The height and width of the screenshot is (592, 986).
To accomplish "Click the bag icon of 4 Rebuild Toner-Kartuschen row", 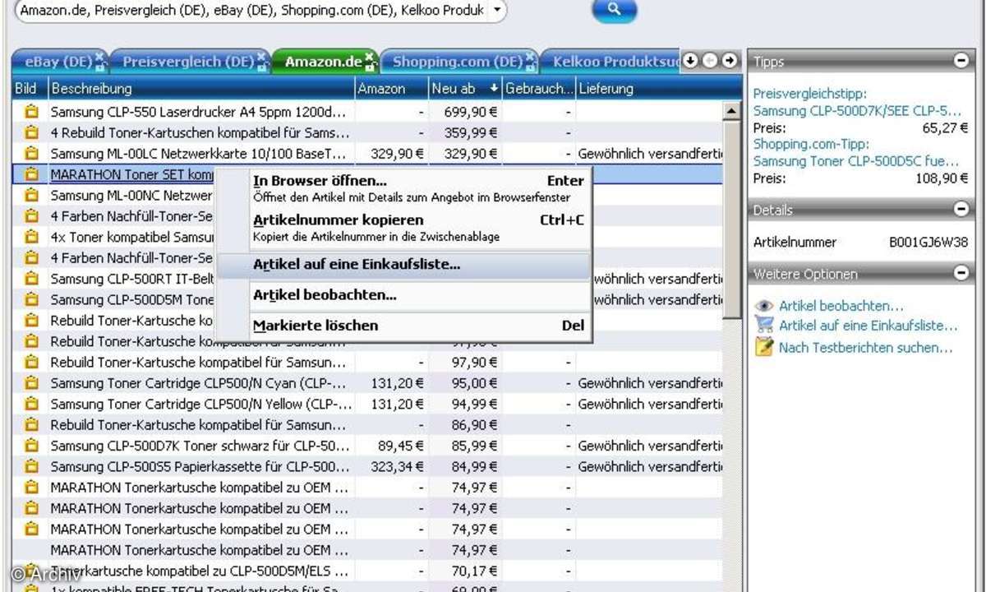I will point(31,132).
